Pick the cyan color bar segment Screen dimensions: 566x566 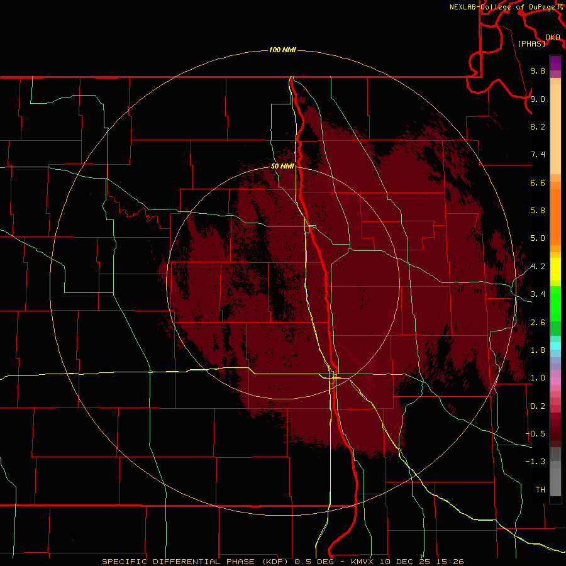coord(555,346)
